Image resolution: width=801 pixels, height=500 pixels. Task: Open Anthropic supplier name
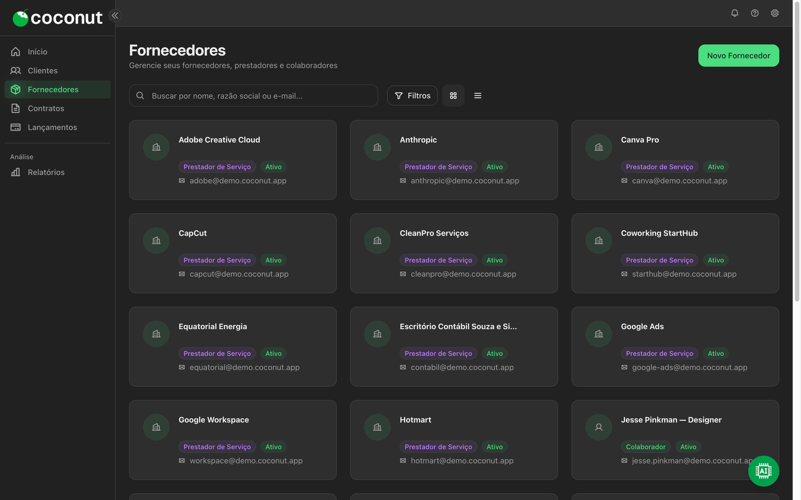[x=418, y=140]
